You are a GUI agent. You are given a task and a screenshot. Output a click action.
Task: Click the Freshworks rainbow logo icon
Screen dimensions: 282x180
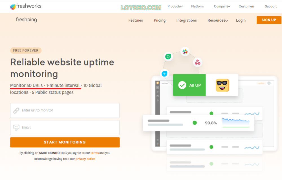click(13, 7)
